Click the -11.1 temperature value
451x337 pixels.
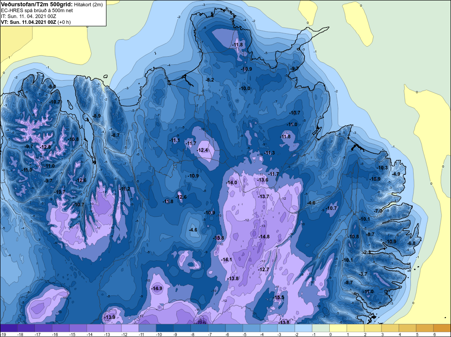[174, 140]
